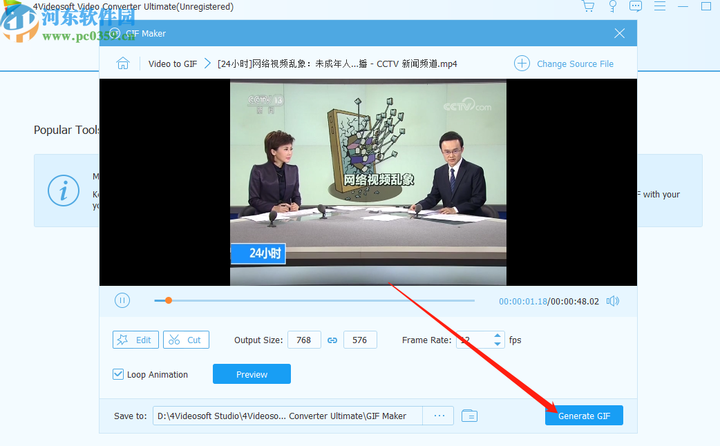The image size is (720, 446).
Task: Open save folder with the folder icon
Action: 469,416
